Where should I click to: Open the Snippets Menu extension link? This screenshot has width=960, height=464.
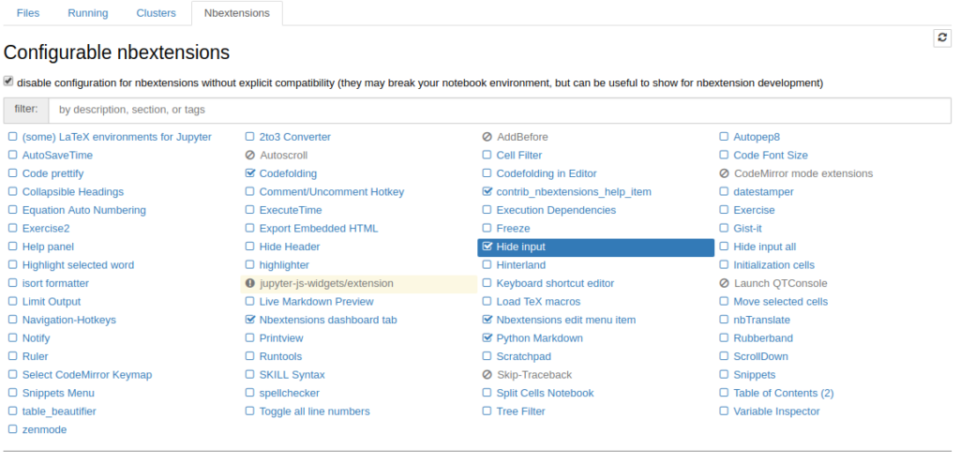pyautogui.click(x=58, y=393)
